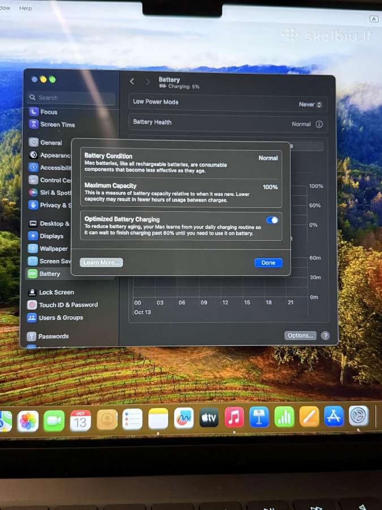The image size is (382, 510).
Task: Open Wallpaper in the sidebar
Action: [48, 249]
